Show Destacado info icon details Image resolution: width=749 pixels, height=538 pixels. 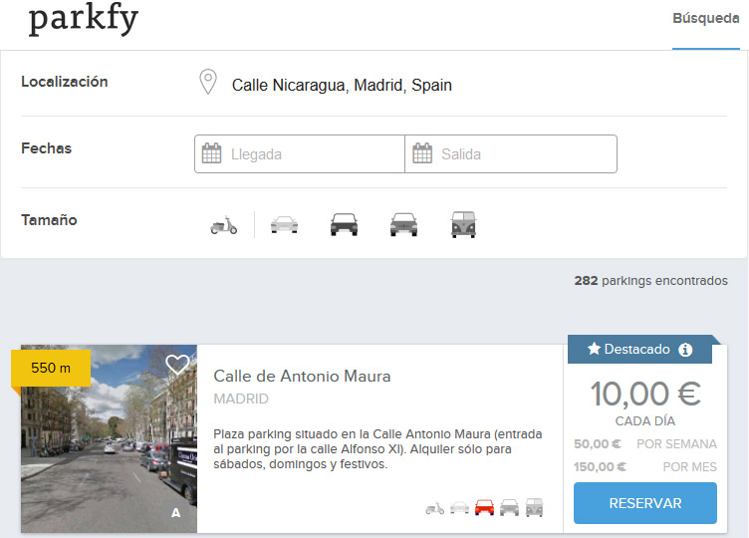click(x=685, y=350)
